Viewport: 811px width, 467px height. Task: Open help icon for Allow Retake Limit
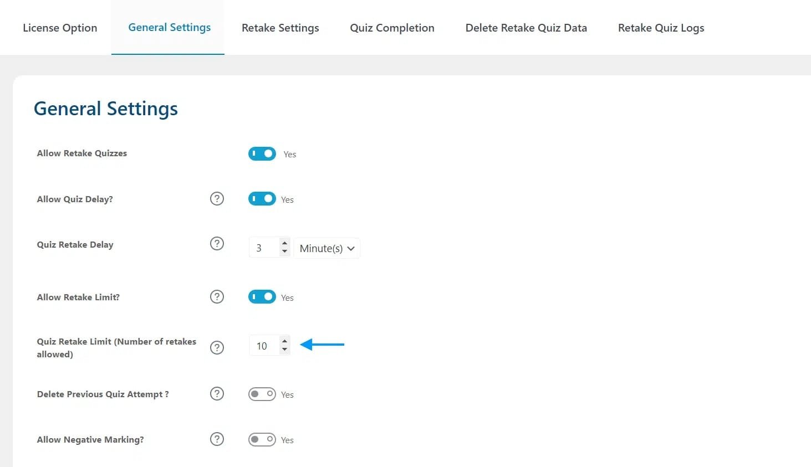click(217, 296)
